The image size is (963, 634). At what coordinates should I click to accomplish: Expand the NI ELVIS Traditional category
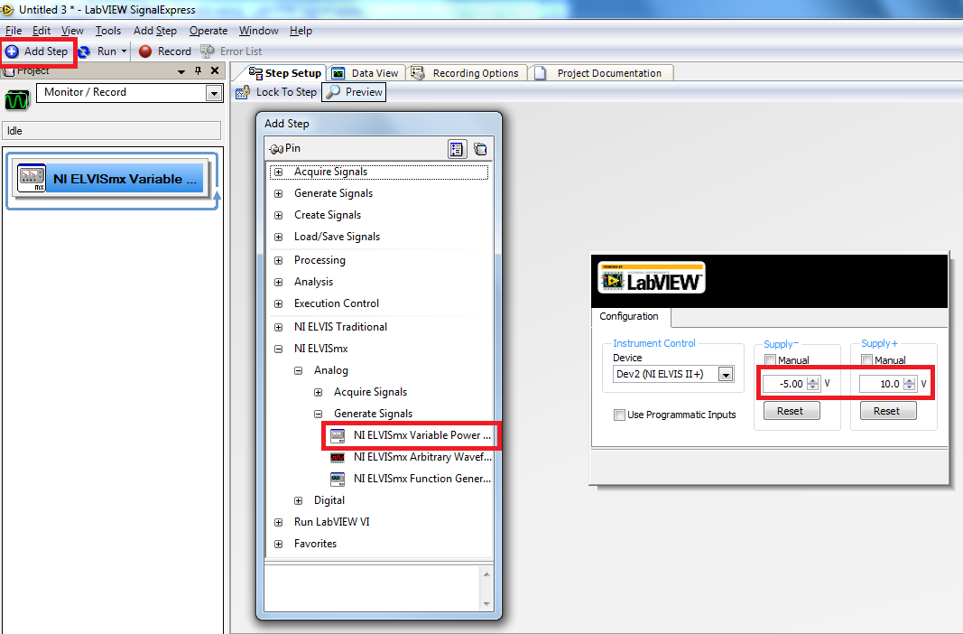pos(278,328)
